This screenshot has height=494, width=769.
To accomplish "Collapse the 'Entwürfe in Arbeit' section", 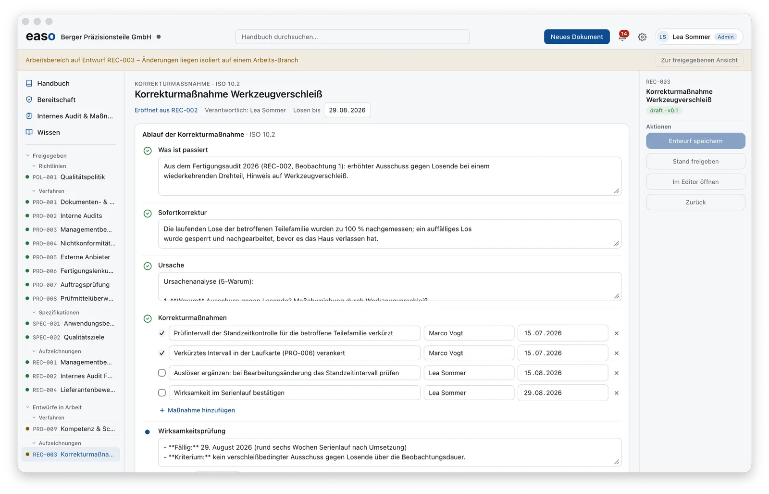I will (28, 407).
